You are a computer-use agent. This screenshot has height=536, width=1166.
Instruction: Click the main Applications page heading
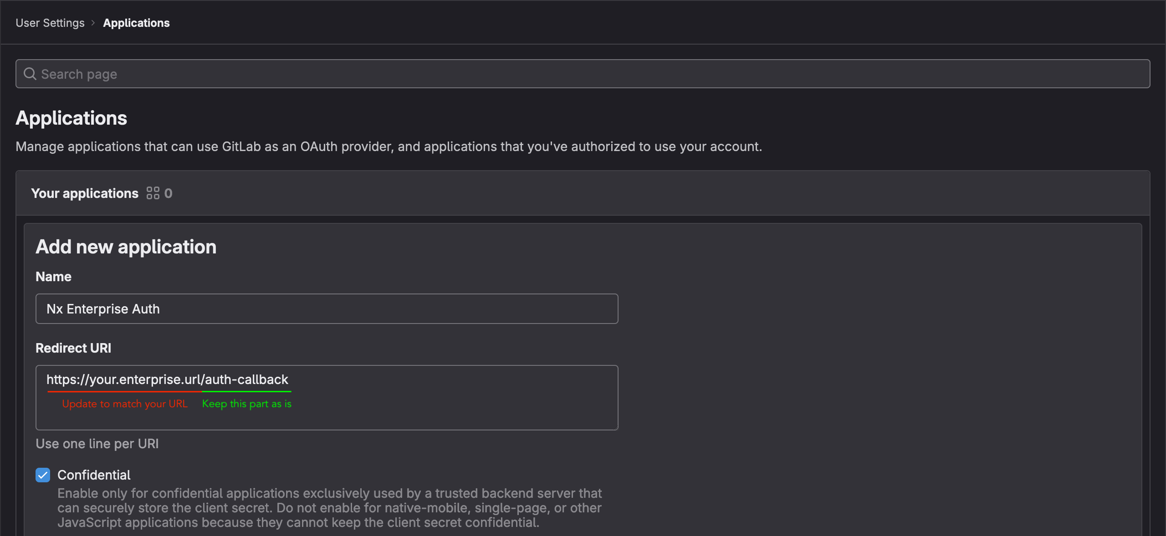click(x=72, y=118)
